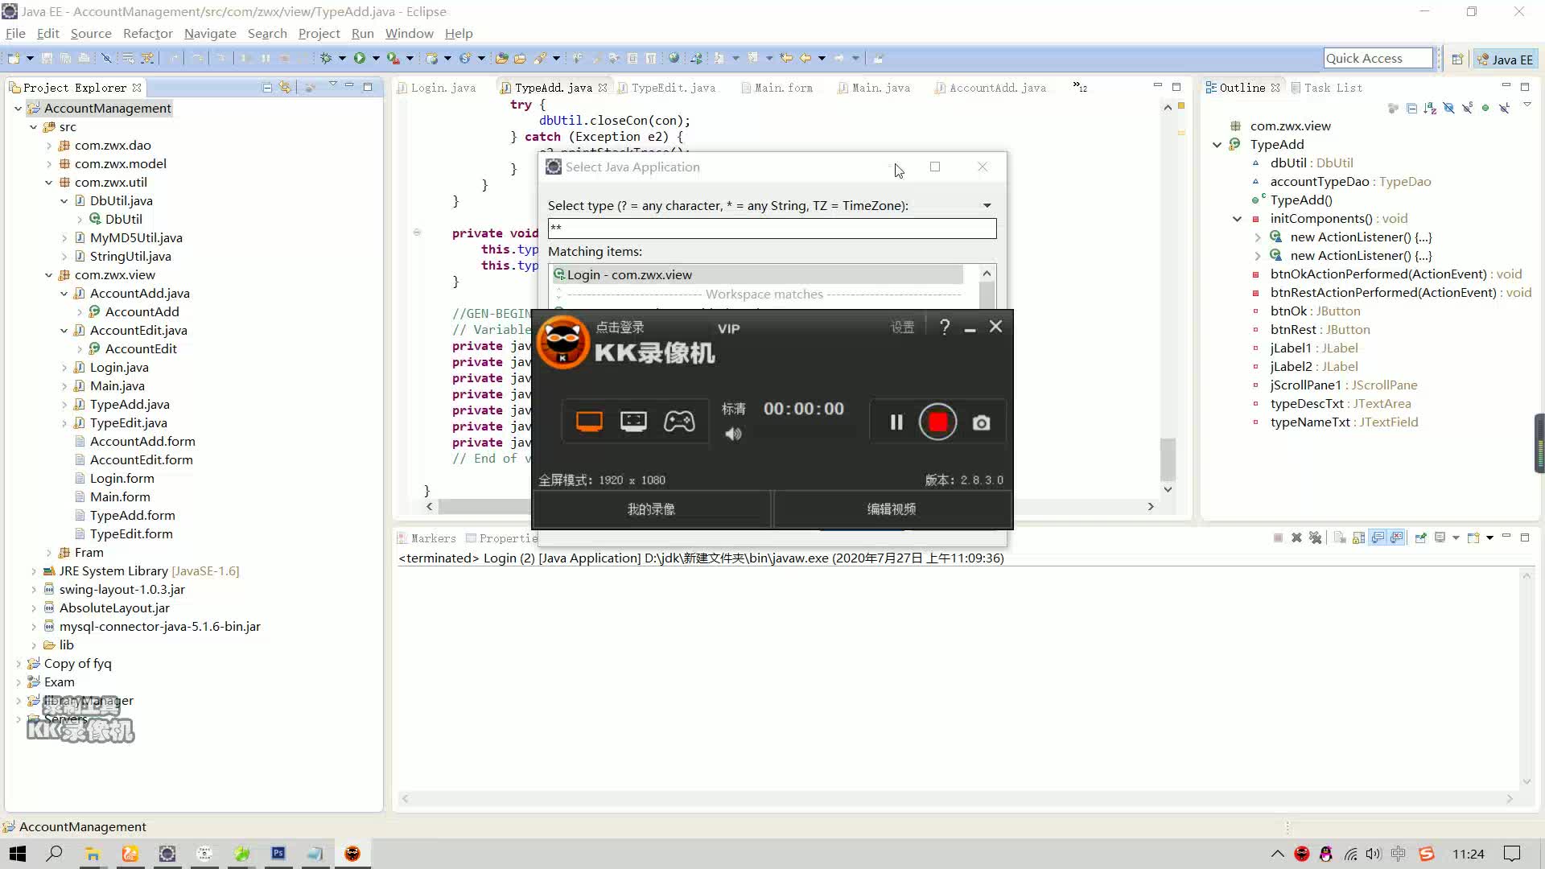The height and width of the screenshot is (869, 1545).
Task: Pause the KK recorder
Action: coord(896,422)
